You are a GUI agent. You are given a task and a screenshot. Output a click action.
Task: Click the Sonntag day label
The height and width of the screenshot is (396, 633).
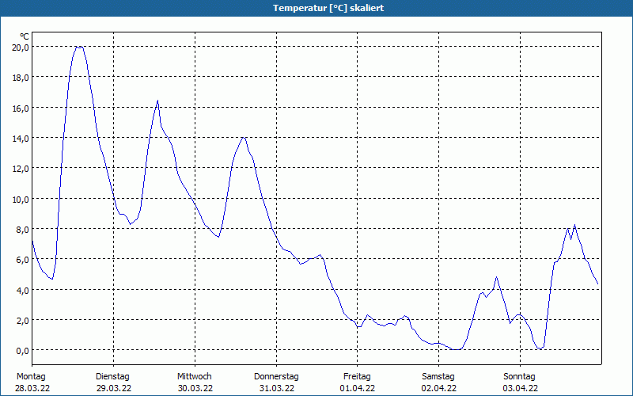(x=520, y=376)
